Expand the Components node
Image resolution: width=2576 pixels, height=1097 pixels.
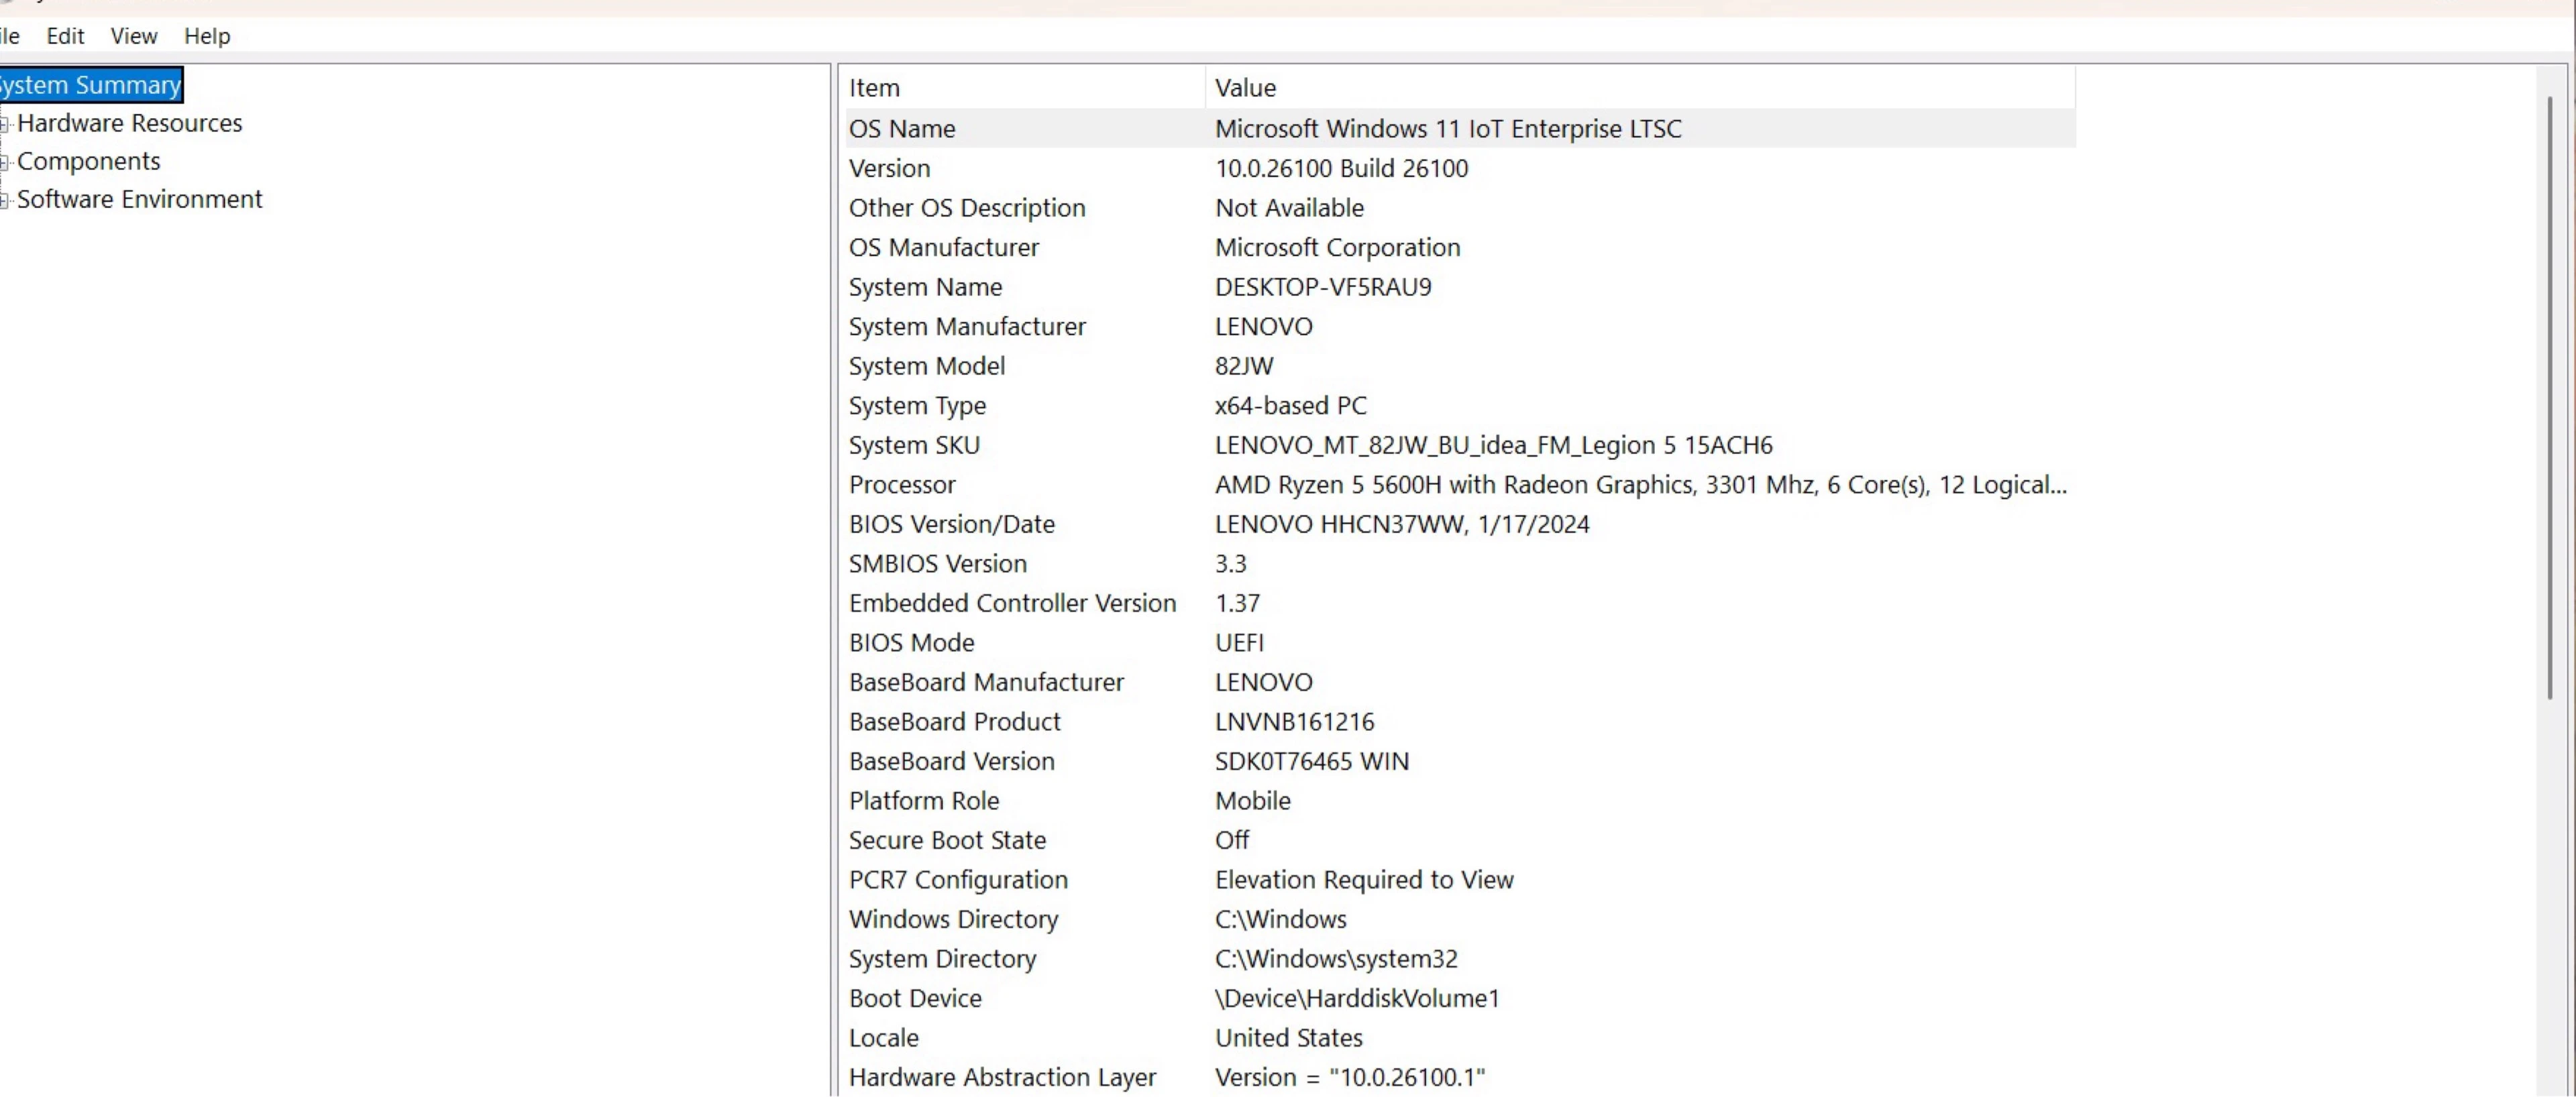5,162
